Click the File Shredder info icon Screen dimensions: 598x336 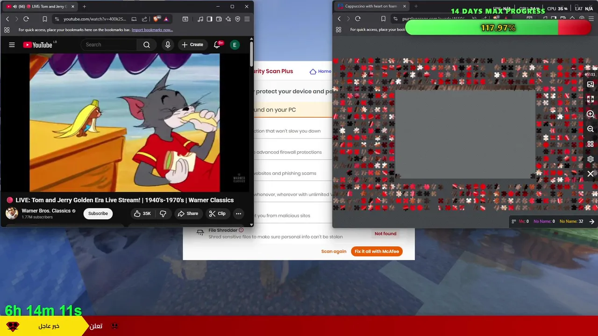(241, 230)
